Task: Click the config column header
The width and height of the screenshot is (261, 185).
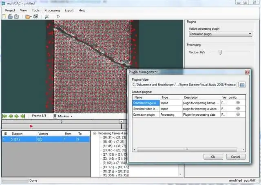Action: coord(232,97)
